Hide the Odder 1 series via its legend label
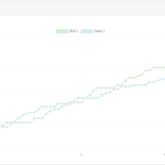165x165 pixels. coord(99,31)
